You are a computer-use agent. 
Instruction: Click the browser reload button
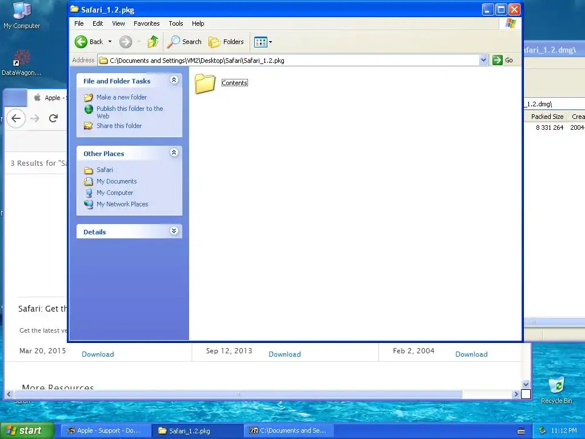tap(53, 118)
